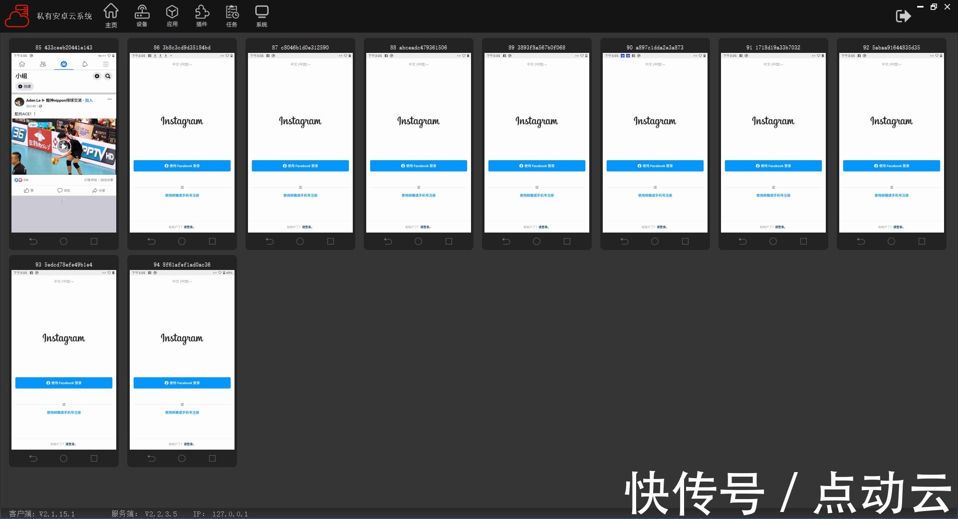
Task: Open the 主页 home tab
Action: click(x=111, y=15)
